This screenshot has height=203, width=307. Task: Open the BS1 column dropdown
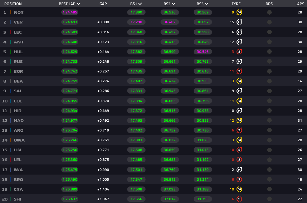pos(140,4)
